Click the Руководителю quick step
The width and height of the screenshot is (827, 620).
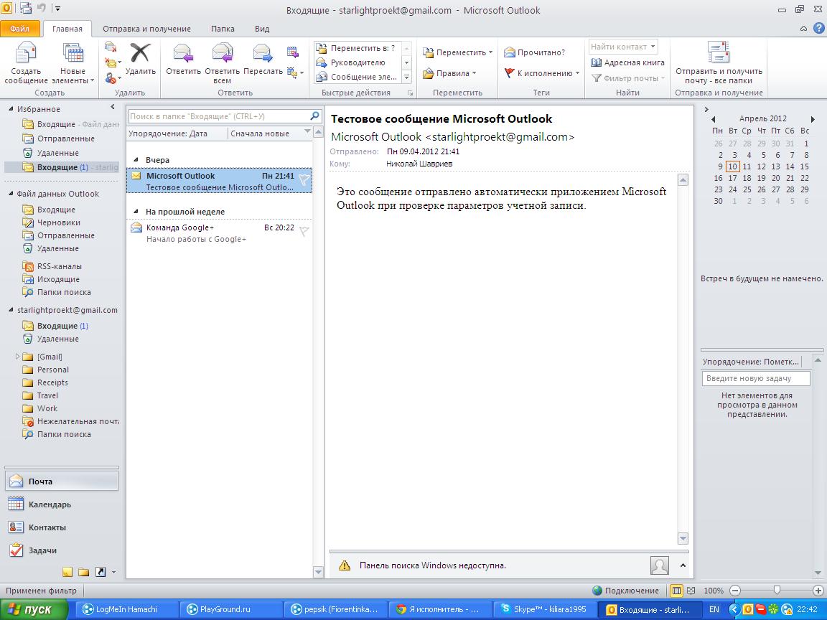tap(358, 62)
